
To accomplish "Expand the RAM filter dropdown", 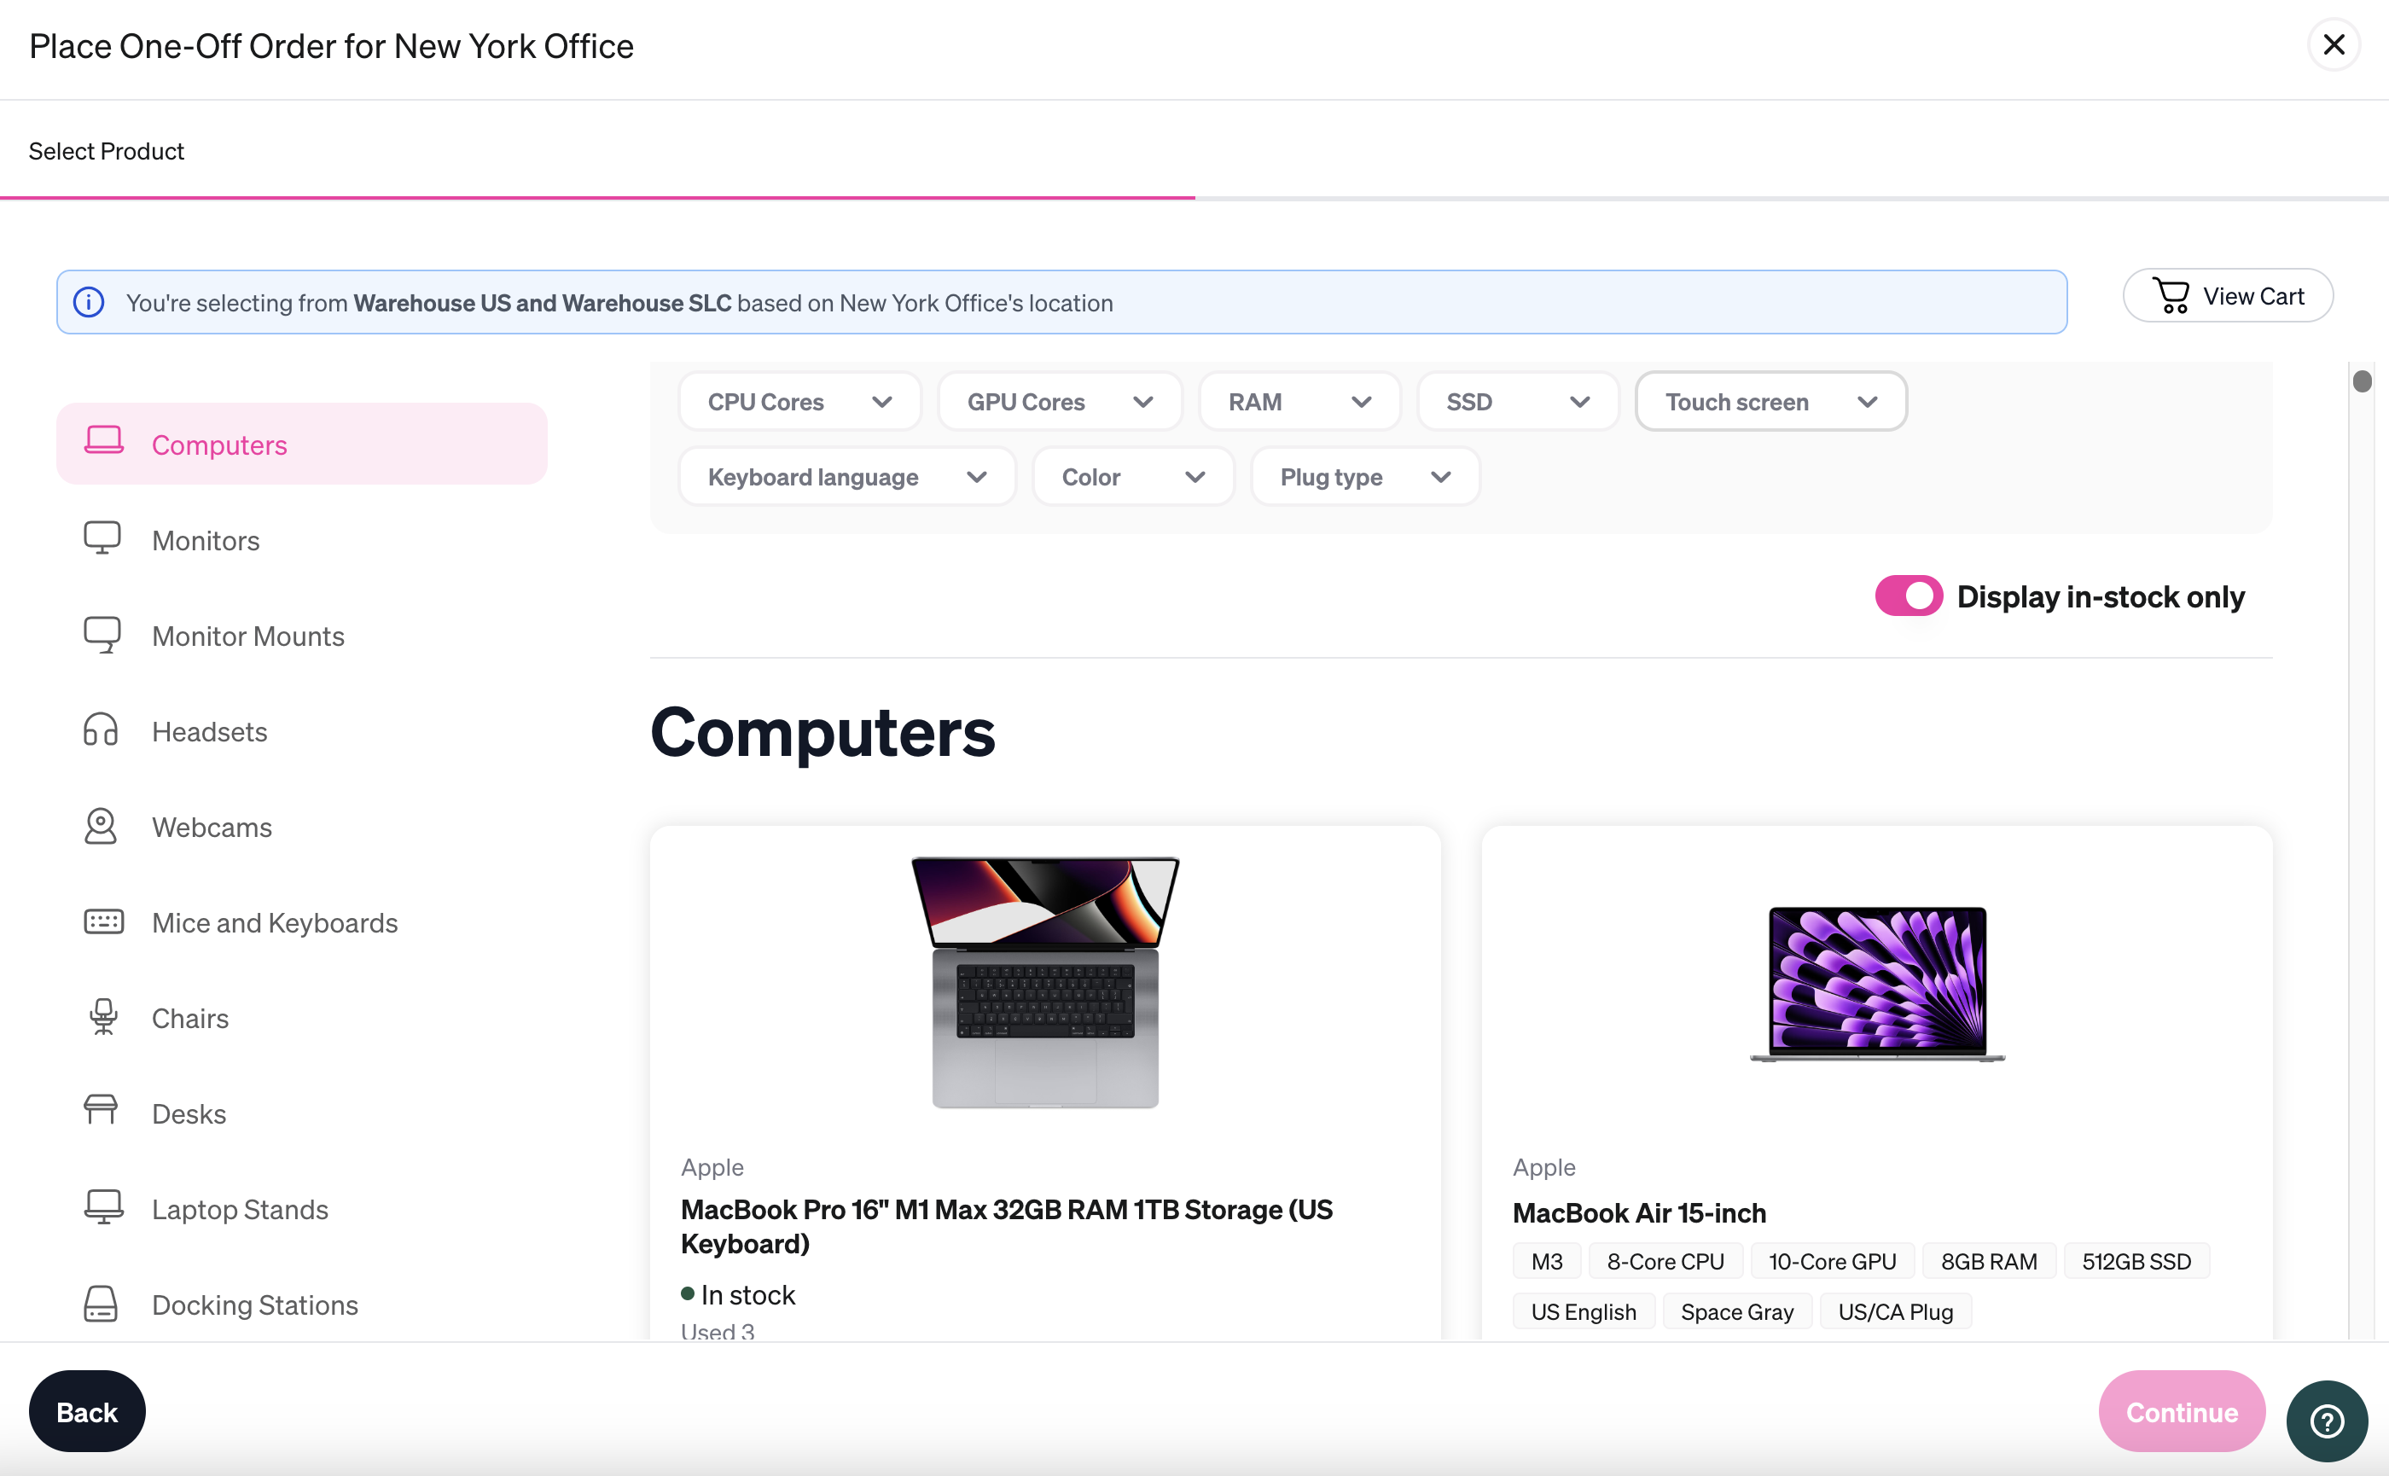I will (x=1299, y=401).
